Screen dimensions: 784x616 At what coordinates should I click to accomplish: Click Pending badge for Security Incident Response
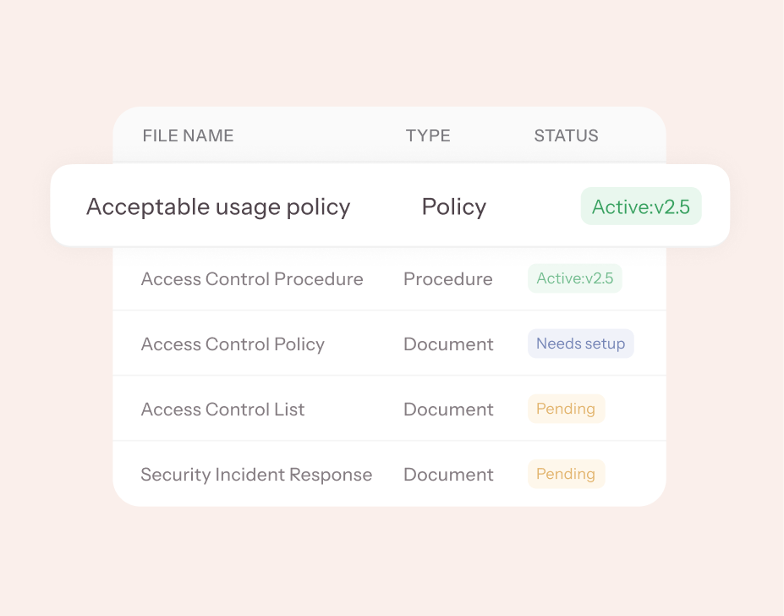[566, 474]
